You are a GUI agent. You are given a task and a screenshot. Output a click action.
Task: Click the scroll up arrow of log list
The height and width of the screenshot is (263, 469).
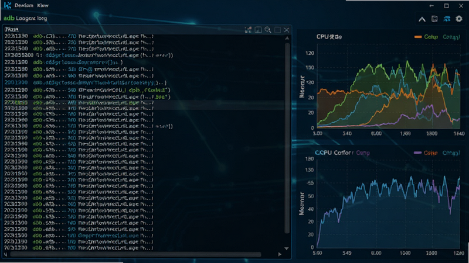[x=287, y=38]
